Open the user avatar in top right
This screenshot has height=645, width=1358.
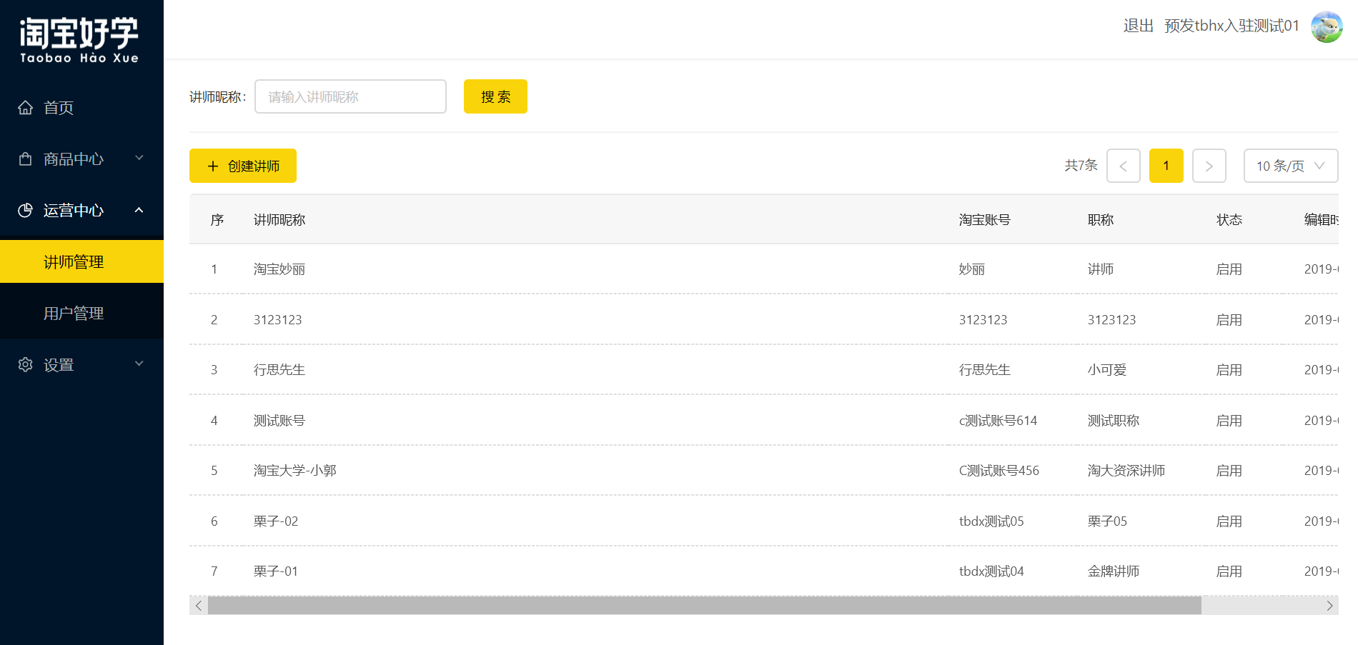click(1327, 26)
